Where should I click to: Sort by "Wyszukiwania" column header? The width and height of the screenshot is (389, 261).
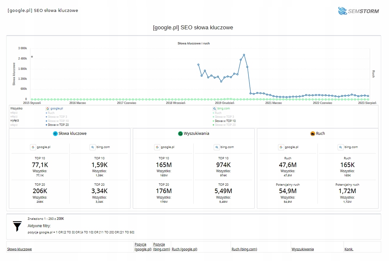pyautogui.click(x=303, y=249)
